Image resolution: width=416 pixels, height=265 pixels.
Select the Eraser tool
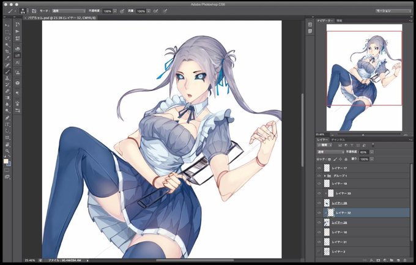click(7, 91)
